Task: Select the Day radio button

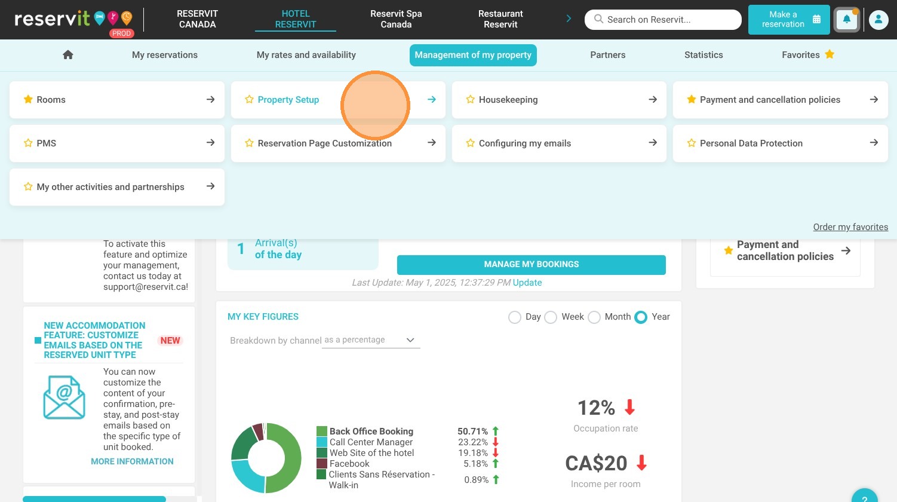Action: coord(515,317)
